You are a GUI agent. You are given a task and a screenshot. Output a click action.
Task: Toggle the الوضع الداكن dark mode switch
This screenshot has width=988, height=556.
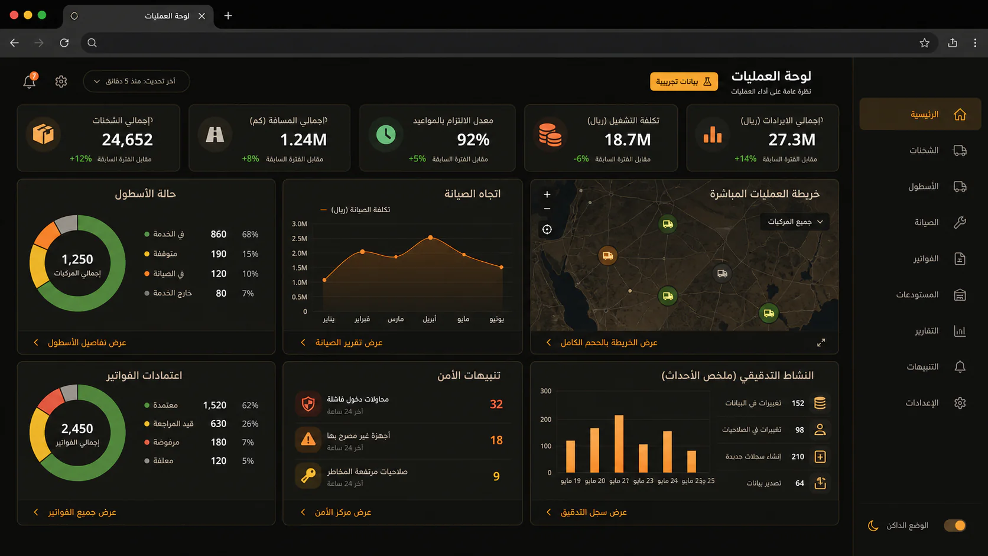(x=954, y=525)
